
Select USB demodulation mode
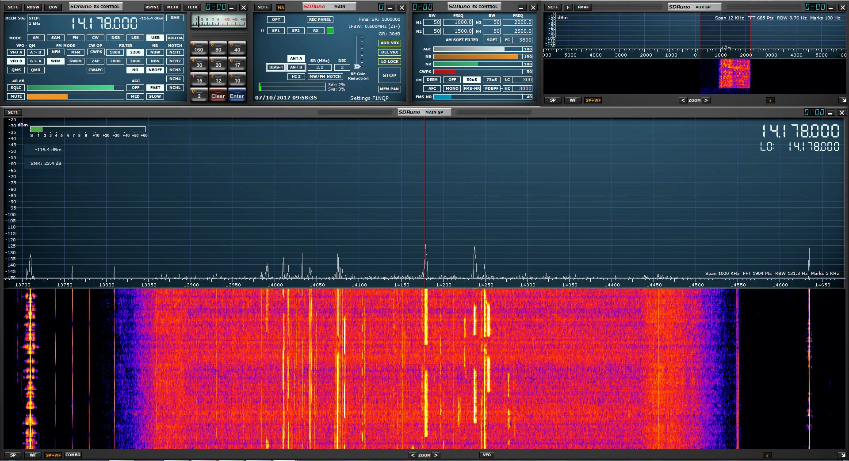coord(155,38)
